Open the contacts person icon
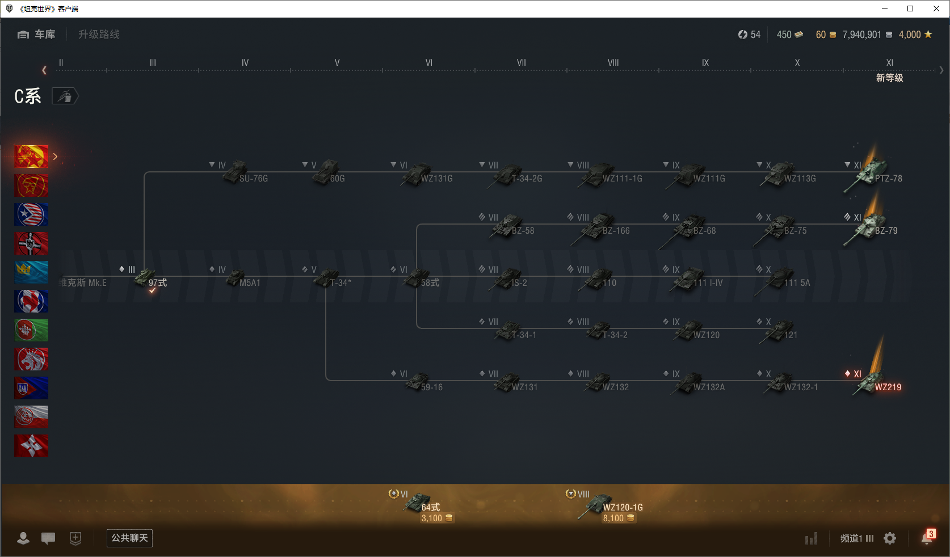This screenshot has height=557, width=950. coord(23,538)
